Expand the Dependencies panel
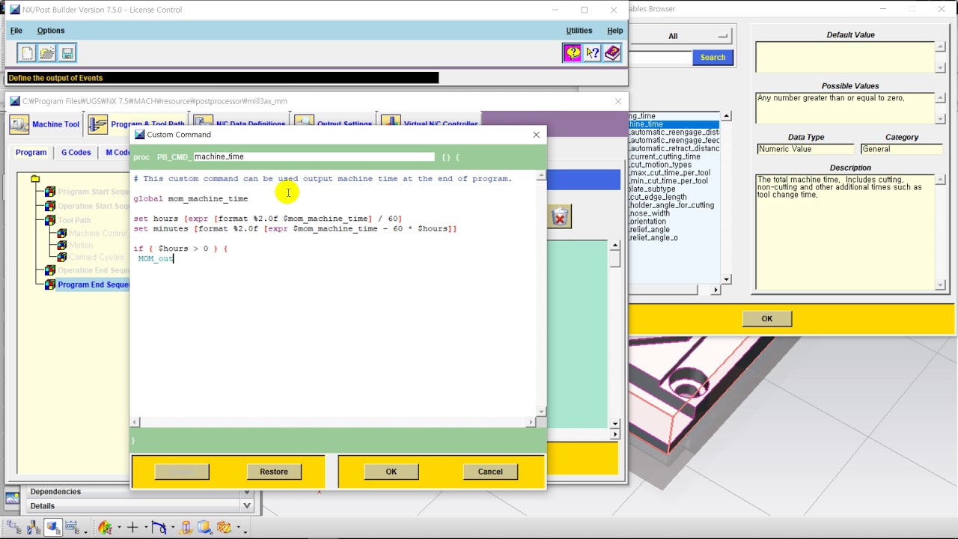958x539 pixels. [x=247, y=492]
